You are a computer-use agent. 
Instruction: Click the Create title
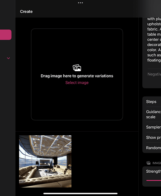click(26, 11)
